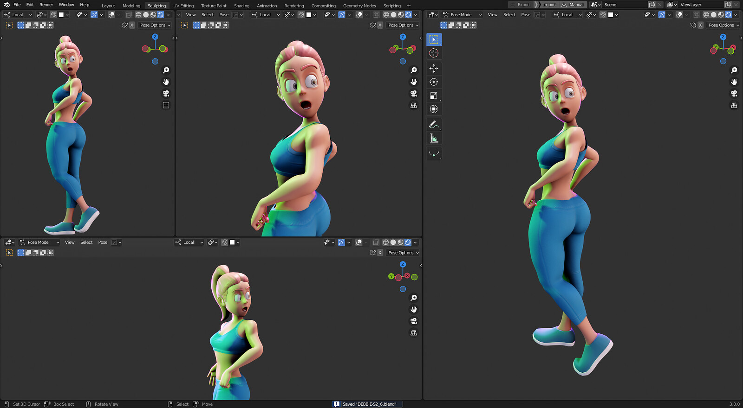
Task: Switch to solid shading in top-middle viewport
Action: click(393, 15)
